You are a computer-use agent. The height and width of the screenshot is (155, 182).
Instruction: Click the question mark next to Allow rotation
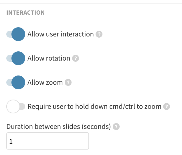(75, 59)
